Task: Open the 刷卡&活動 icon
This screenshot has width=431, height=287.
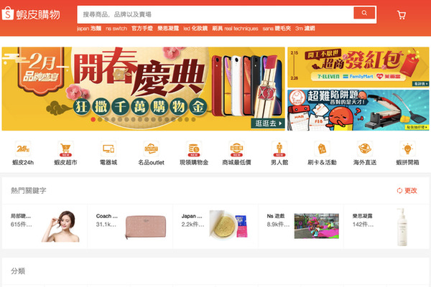Action: pyautogui.click(x=322, y=149)
